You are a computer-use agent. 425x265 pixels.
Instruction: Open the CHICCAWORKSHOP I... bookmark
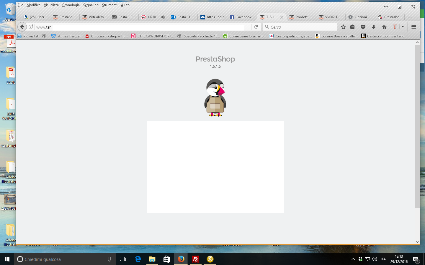click(x=152, y=36)
